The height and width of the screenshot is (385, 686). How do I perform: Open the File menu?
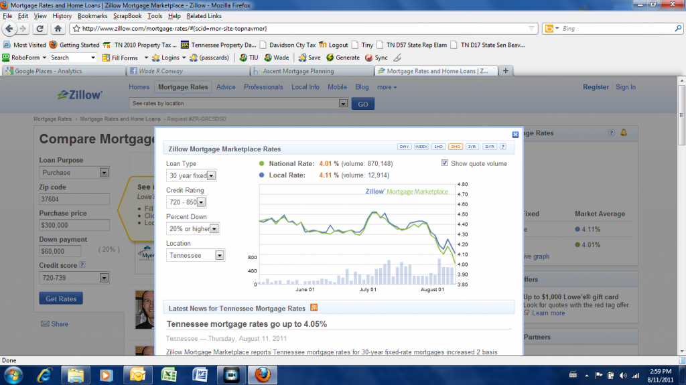pyautogui.click(x=7, y=16)
